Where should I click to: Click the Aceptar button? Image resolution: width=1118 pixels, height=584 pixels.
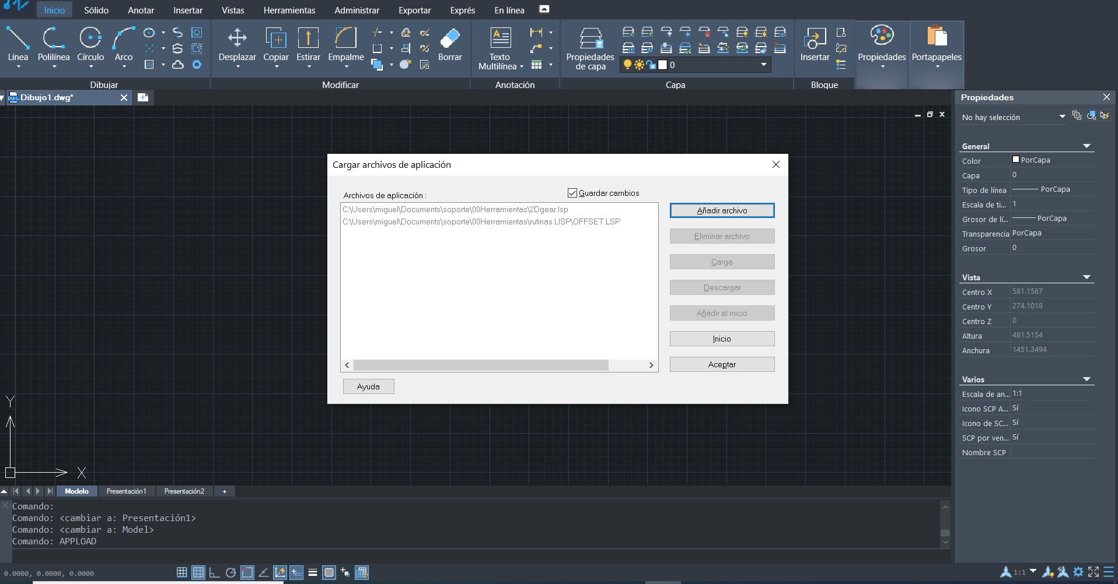(x=722, y=364)
